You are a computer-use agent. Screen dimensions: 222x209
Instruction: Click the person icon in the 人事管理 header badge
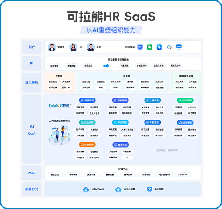pos(147,101)
